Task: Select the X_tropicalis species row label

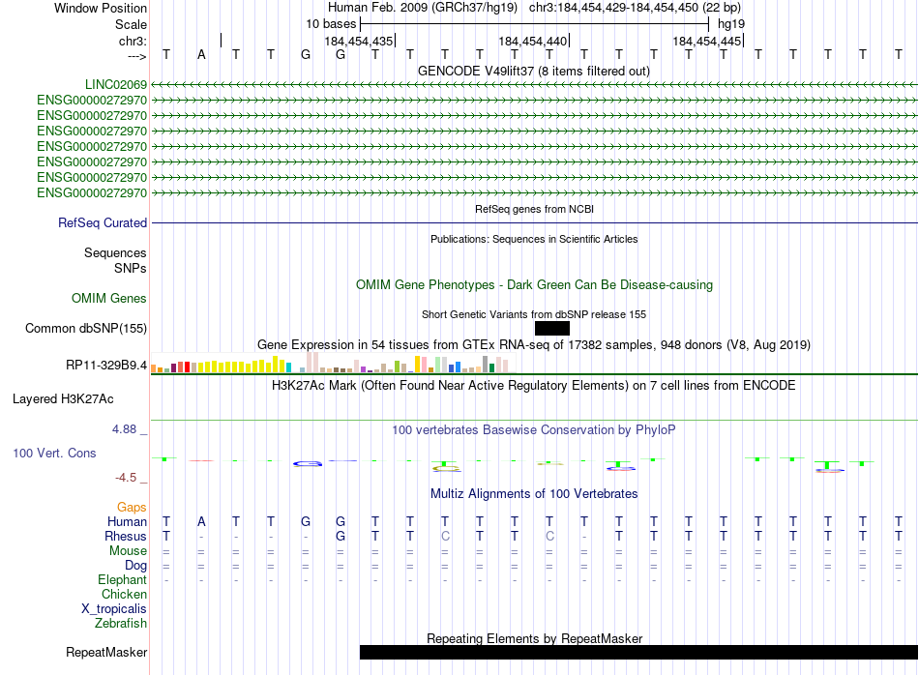Action: click(x=114, y=609)
